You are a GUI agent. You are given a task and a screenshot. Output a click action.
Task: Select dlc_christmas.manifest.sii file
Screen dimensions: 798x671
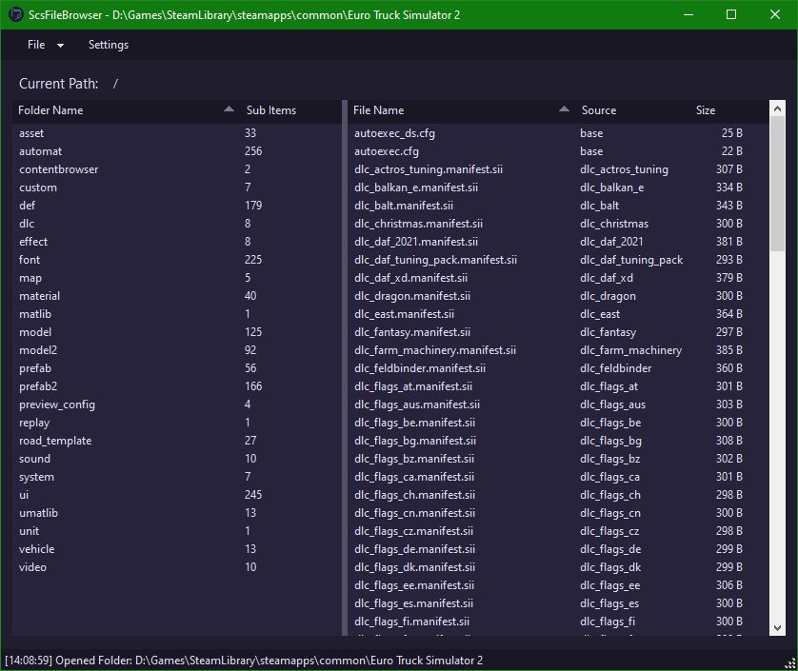559,224
